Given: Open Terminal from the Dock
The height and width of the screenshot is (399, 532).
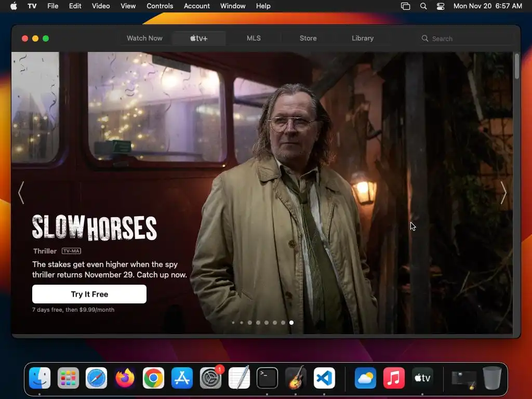Looking at the screenshot, I should click(x=268, y=378).
